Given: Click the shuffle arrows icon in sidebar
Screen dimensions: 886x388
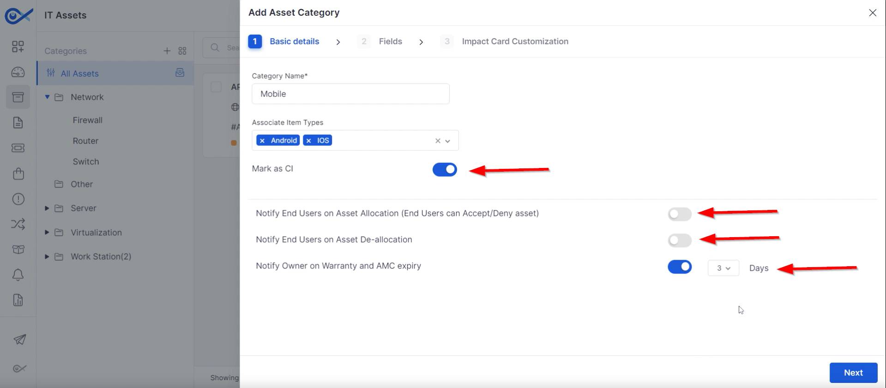Looking at the screenshot, I should (18, 224).
